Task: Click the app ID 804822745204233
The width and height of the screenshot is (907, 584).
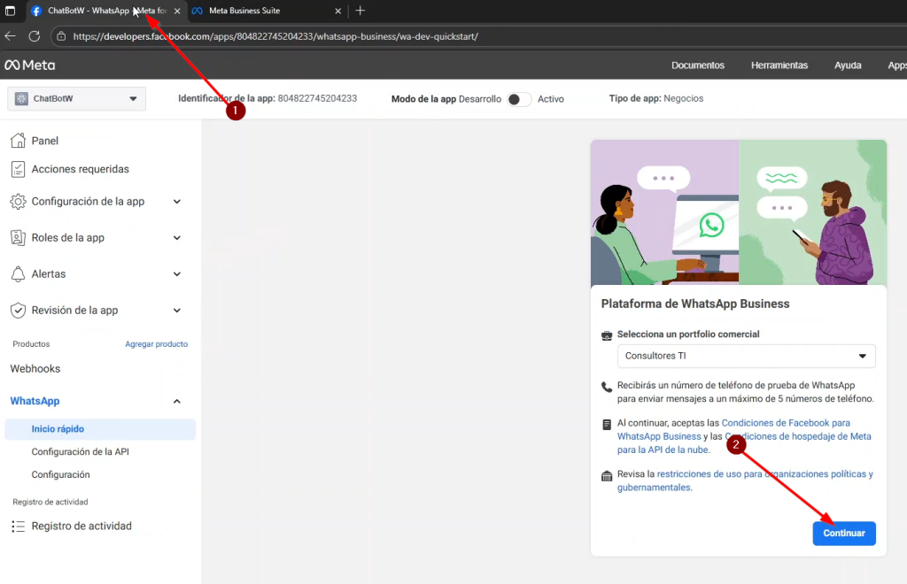Action: click(x=317, y=99)
